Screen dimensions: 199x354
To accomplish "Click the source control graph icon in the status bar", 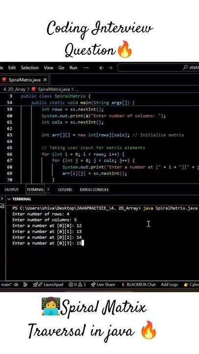I will click(x=25, y=285).
